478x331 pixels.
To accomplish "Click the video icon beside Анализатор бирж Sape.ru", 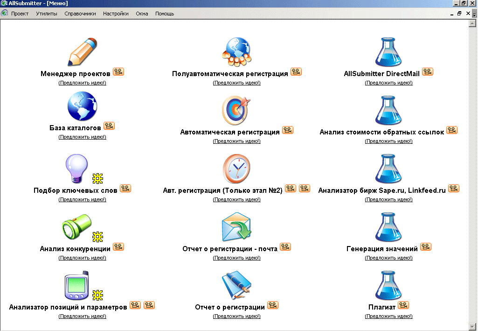I will click(x=454, y=189).
